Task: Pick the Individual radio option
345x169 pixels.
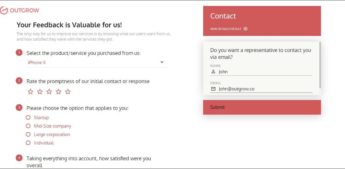Action: click(x=28, y=143)
